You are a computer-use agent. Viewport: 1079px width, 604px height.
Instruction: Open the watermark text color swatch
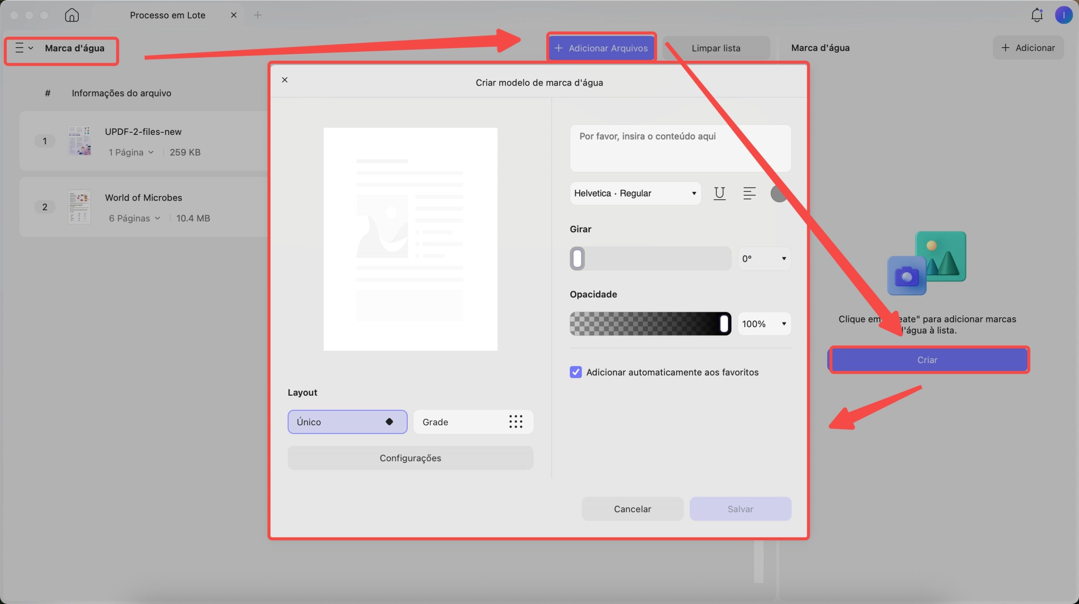(778, 193)
